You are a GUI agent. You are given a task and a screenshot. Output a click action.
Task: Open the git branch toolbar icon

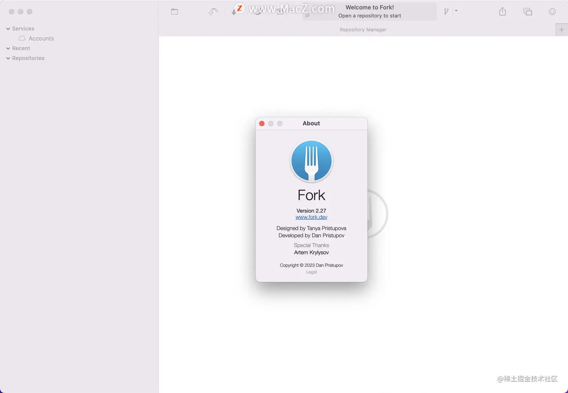tap(446, 12)
